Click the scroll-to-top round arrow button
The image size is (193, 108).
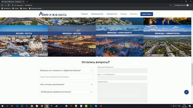point(186,92)
